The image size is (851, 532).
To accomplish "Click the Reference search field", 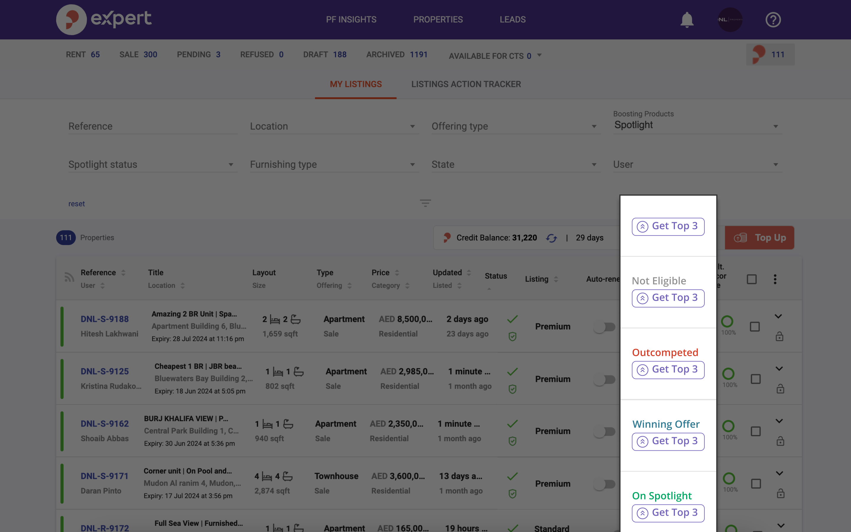I will 152,126.
